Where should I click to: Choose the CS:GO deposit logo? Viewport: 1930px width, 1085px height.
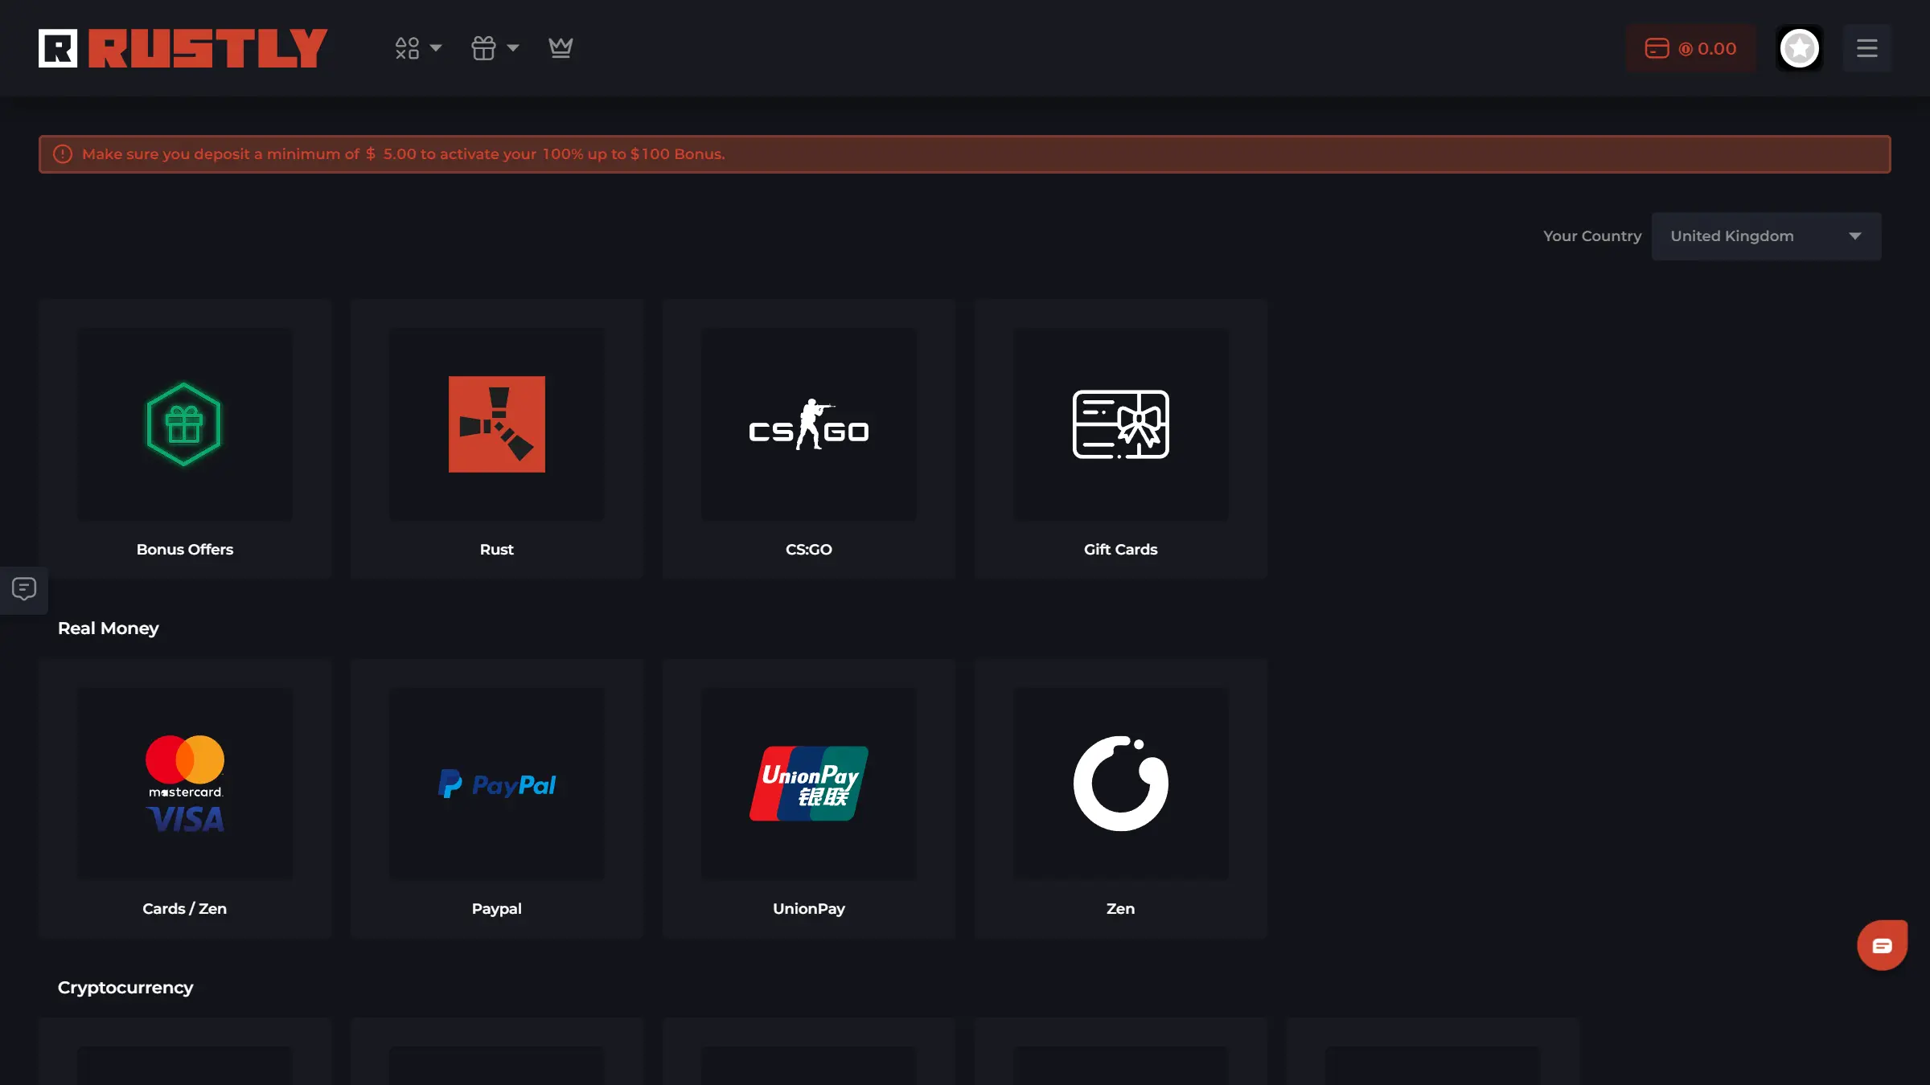pos(808,424)
